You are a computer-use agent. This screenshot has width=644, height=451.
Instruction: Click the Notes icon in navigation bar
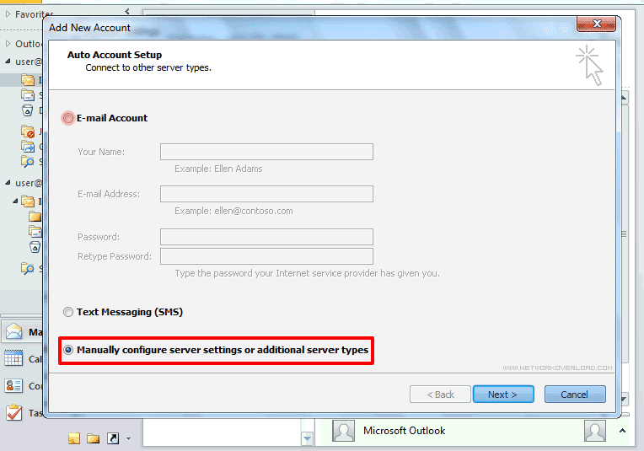click(x=74, y=438)
